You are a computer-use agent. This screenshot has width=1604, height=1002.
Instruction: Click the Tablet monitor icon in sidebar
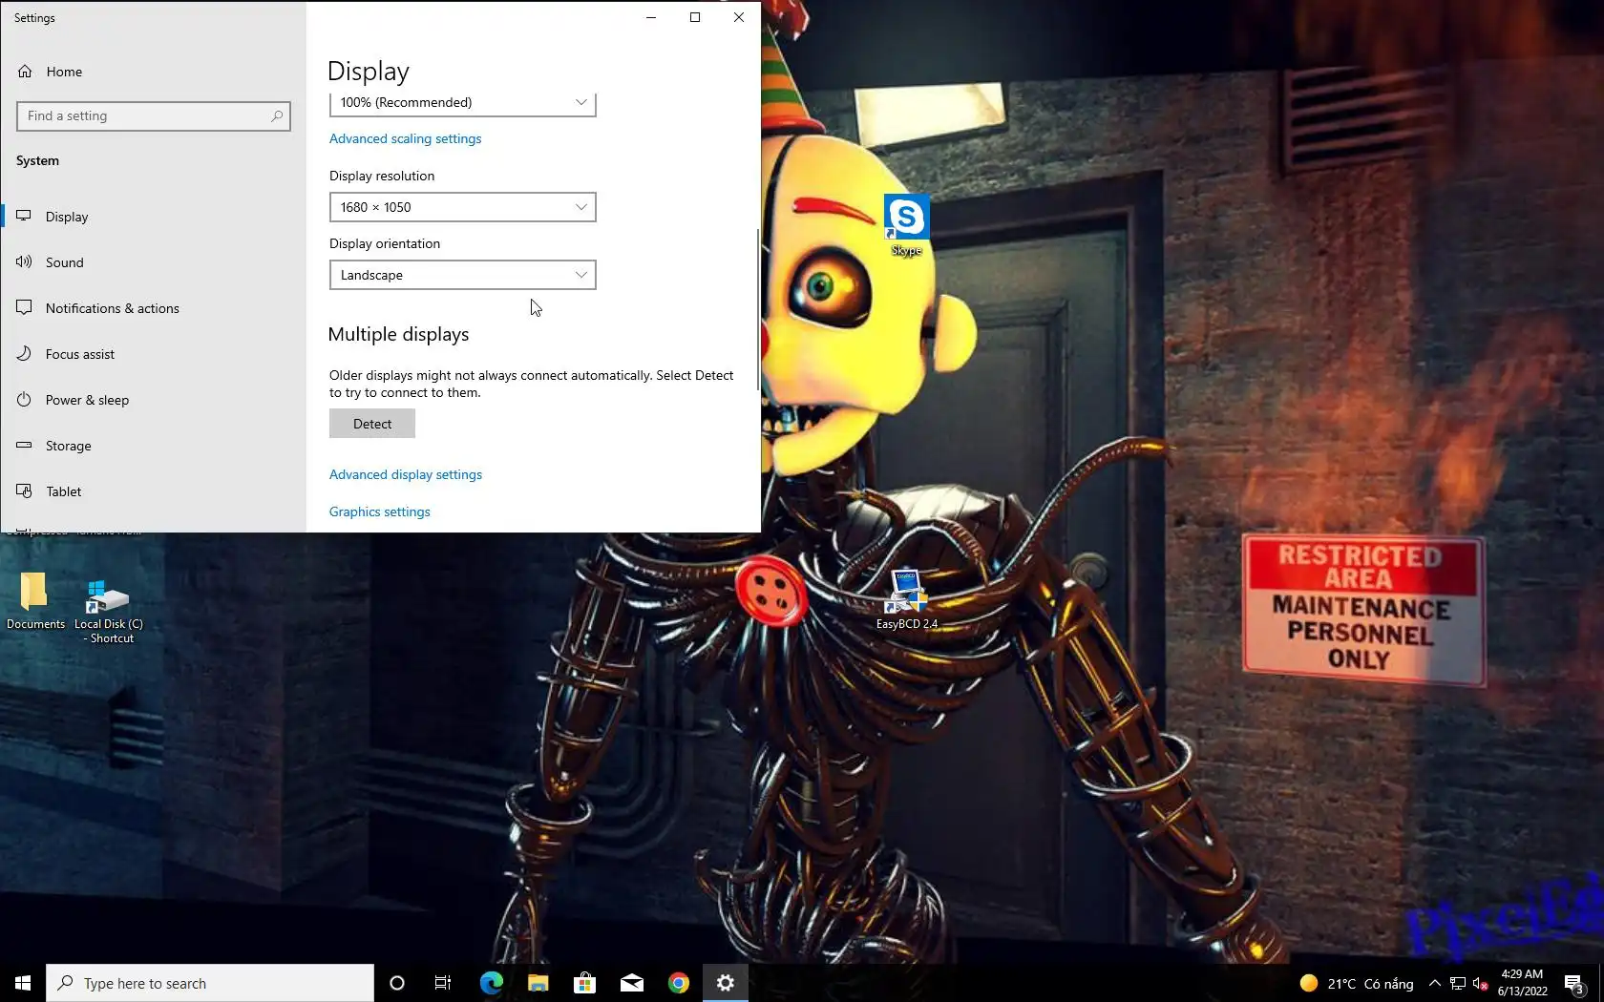(x=25, y=491)
